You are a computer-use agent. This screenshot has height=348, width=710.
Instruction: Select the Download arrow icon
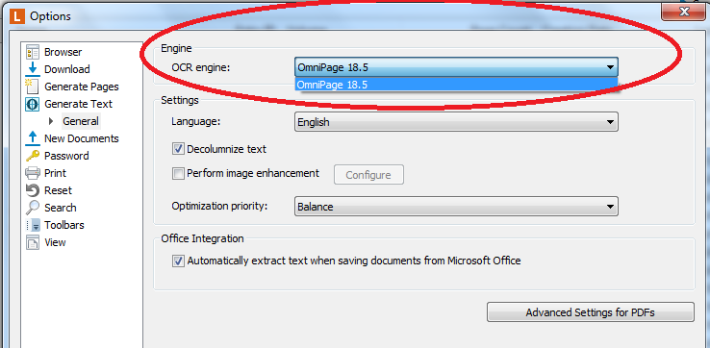[x=33, y=69]
